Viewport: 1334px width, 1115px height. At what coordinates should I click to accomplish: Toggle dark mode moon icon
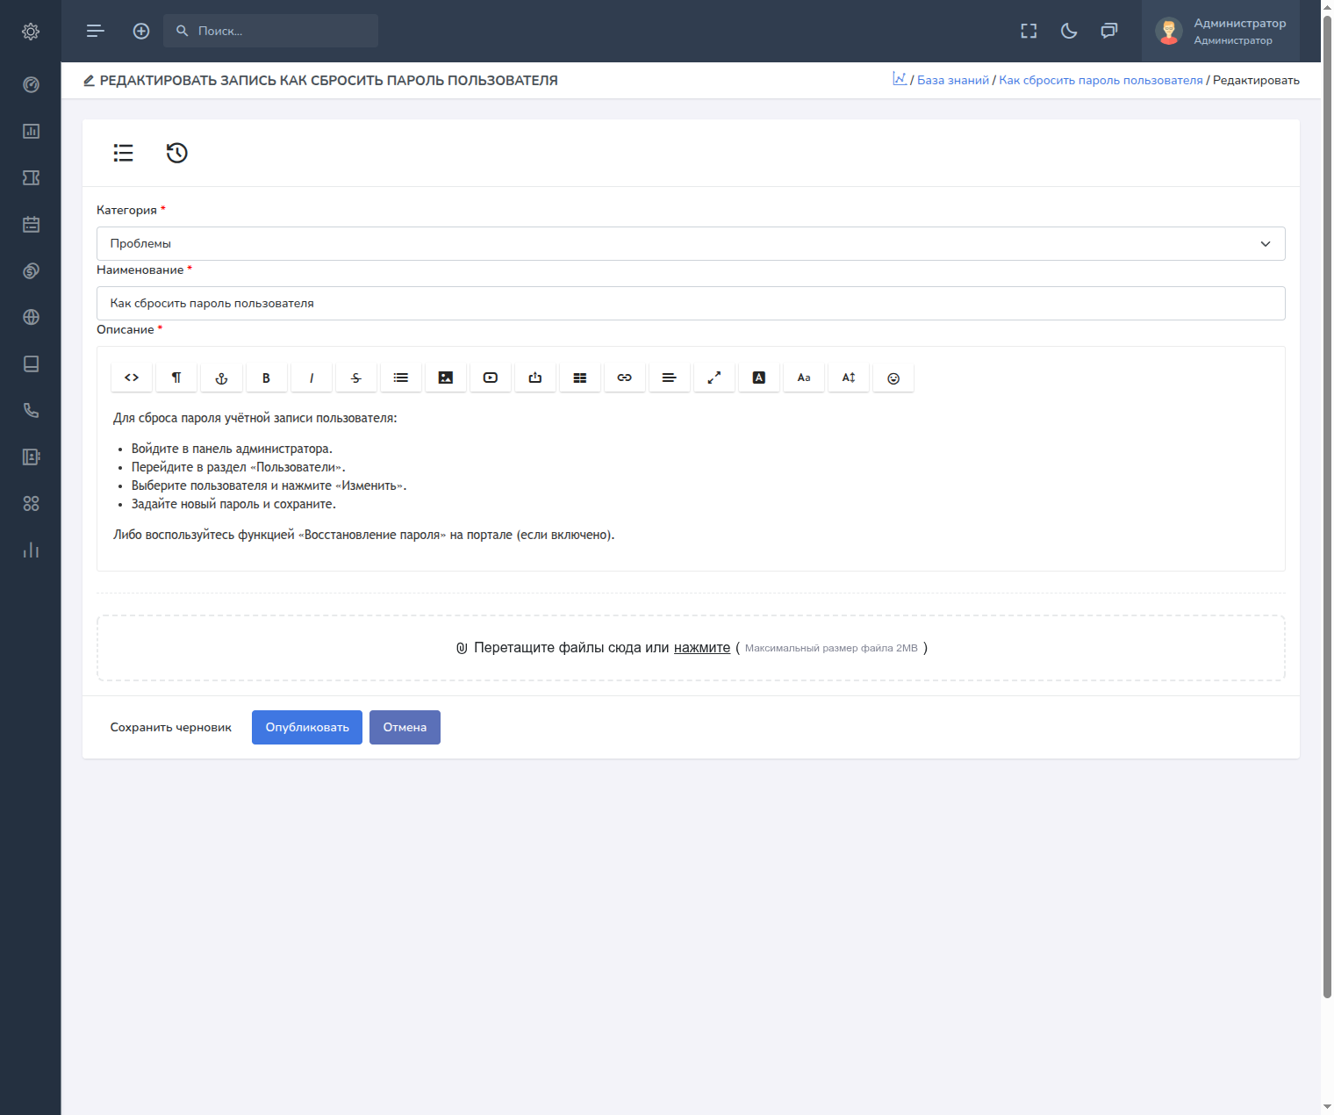point(1069,31)
